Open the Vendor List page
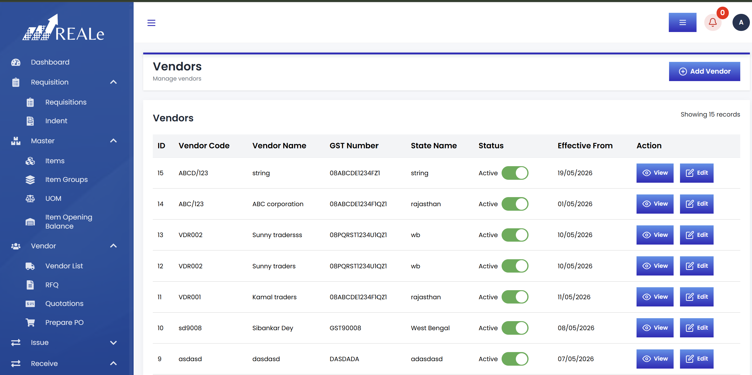752x375 pixels. pos(64,266)
